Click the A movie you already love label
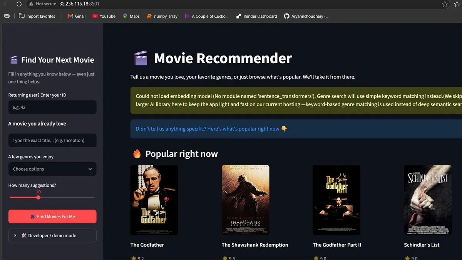Image resolution: width=462 pixels, height=260 pixels. coord(37,124)
